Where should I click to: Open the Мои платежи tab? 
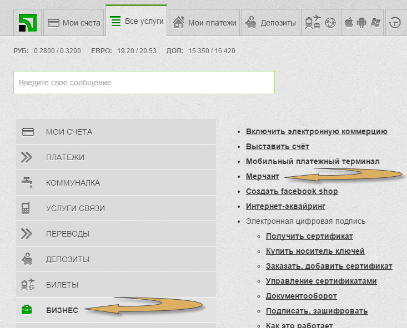point(204,23)
